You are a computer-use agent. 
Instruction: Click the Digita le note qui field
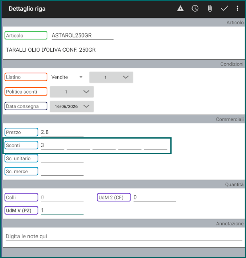124,236
